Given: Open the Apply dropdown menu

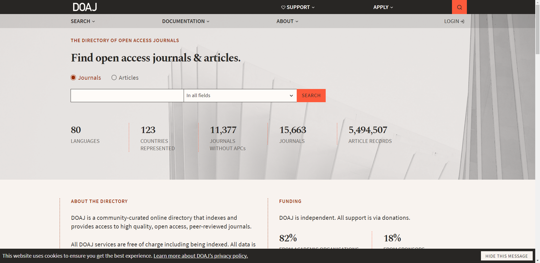Looking at the screenshot, I should pos(383,7).
